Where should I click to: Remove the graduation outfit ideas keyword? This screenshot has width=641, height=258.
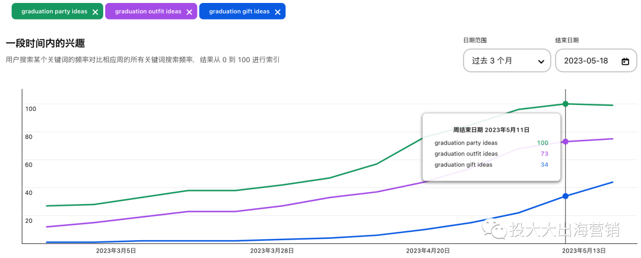189,12
